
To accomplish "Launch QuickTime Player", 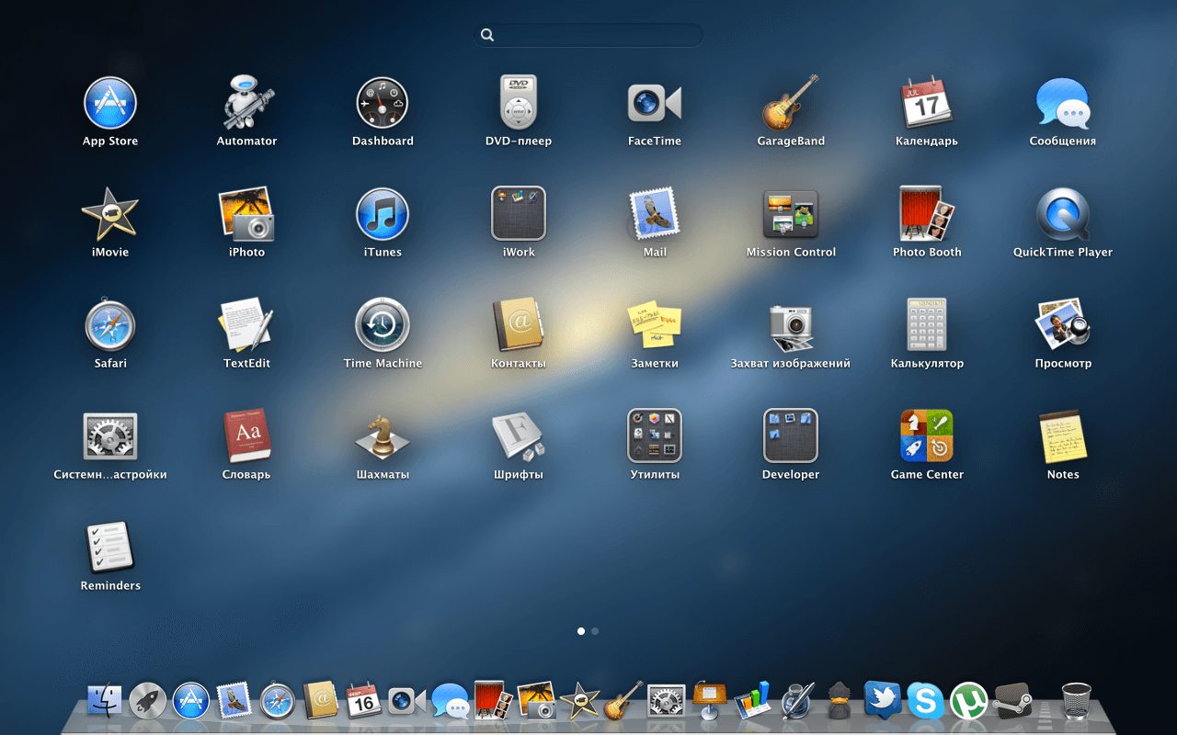I will point(1063,214).
